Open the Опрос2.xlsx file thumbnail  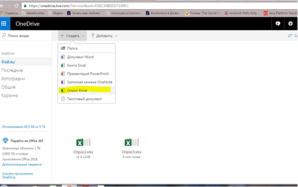click(x=83, y=142)
